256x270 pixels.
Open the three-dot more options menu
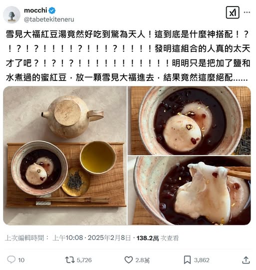(x=247, y=12)
